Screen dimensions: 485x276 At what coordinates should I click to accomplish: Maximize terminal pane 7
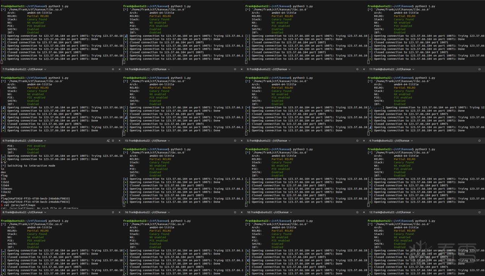pos(113,69)
